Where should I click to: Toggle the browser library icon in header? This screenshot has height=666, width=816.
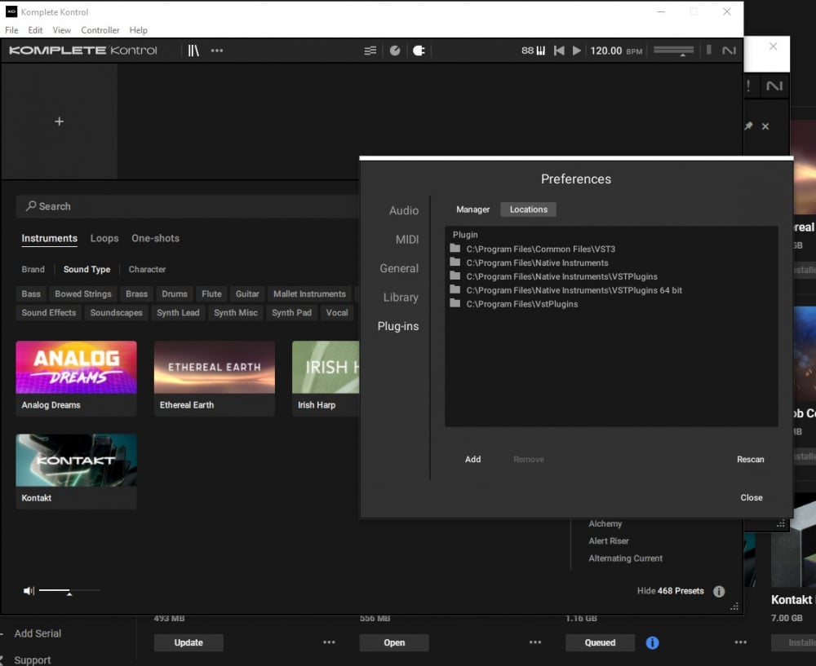[193, 51]
